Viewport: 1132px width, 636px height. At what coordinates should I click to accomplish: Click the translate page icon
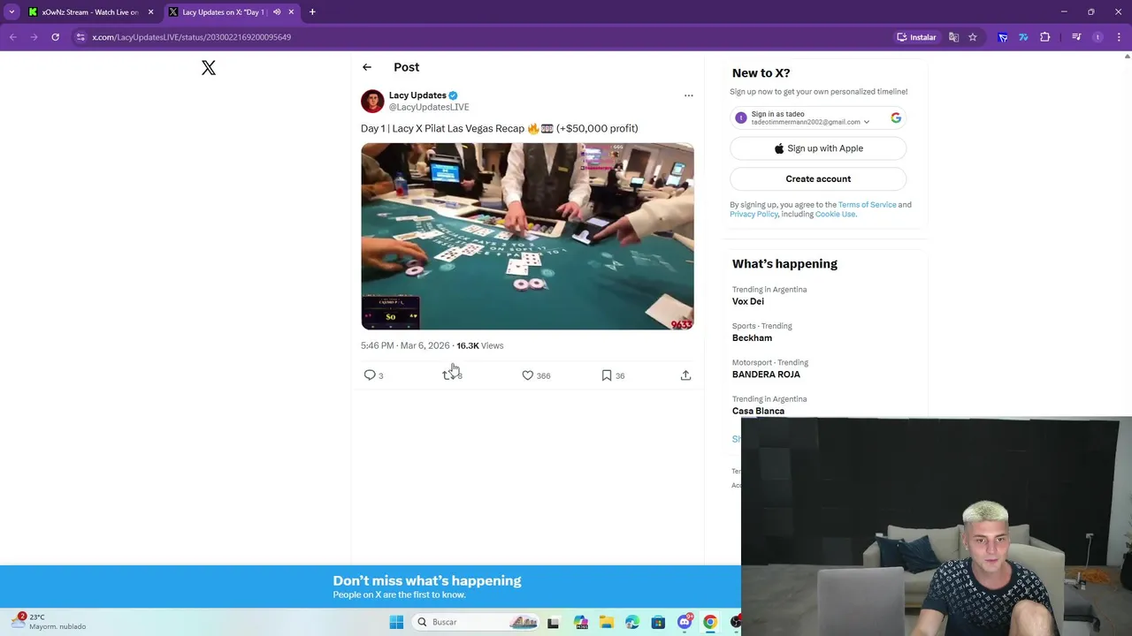point(953,37)
